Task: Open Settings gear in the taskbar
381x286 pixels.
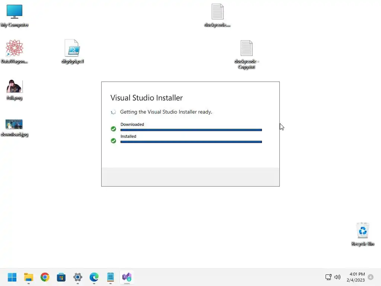Action: tap(78, 277)
